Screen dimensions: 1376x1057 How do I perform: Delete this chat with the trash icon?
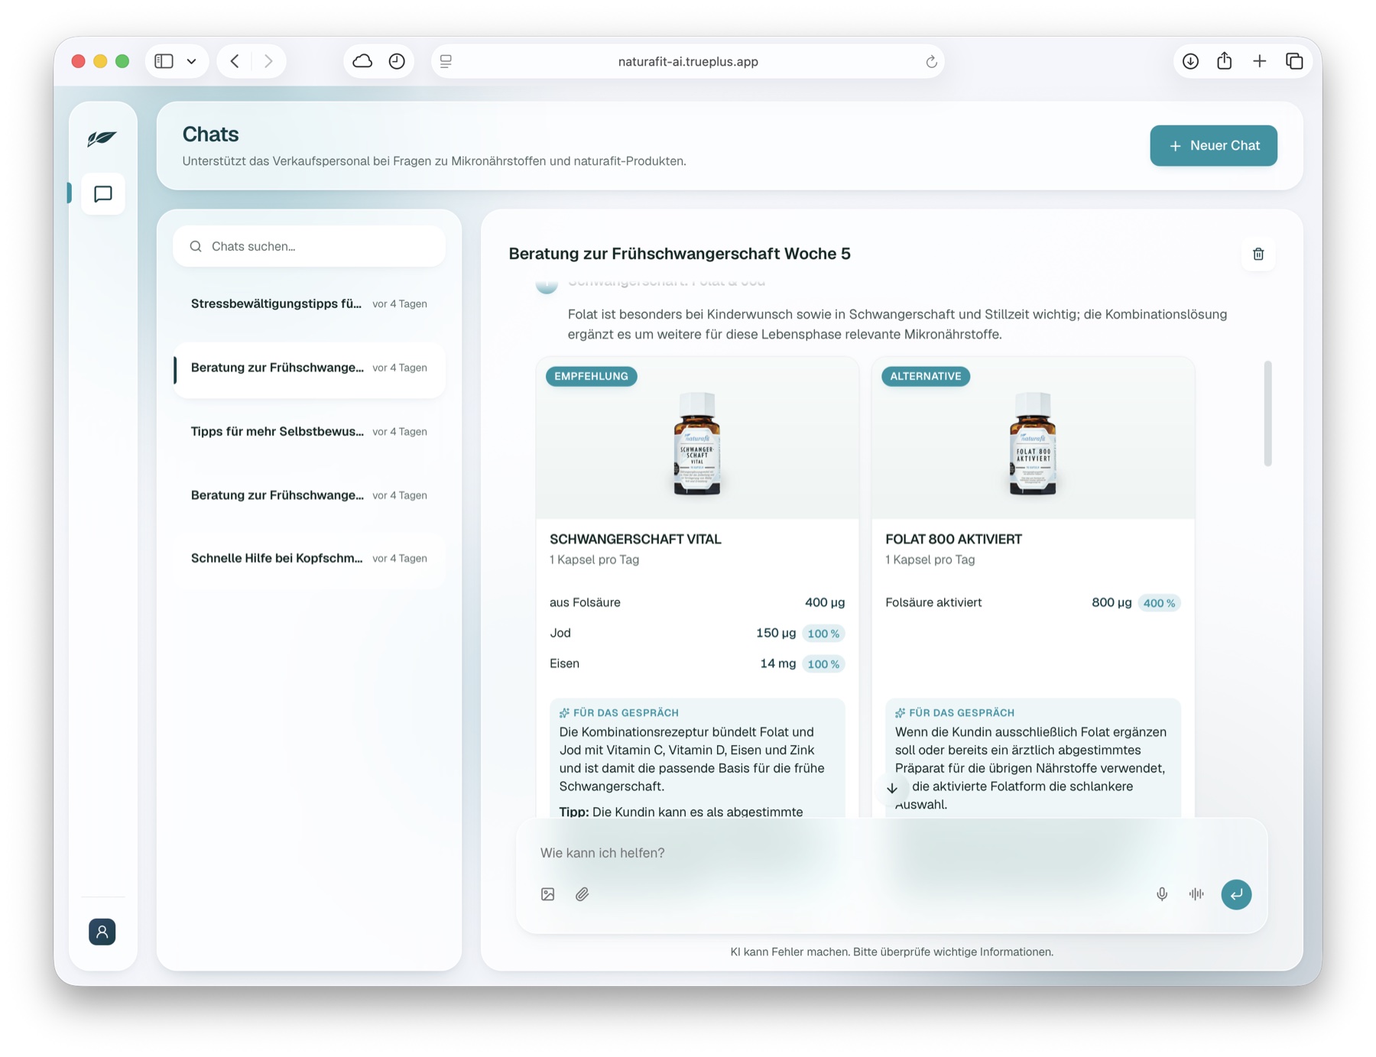tap(1258, 254)
